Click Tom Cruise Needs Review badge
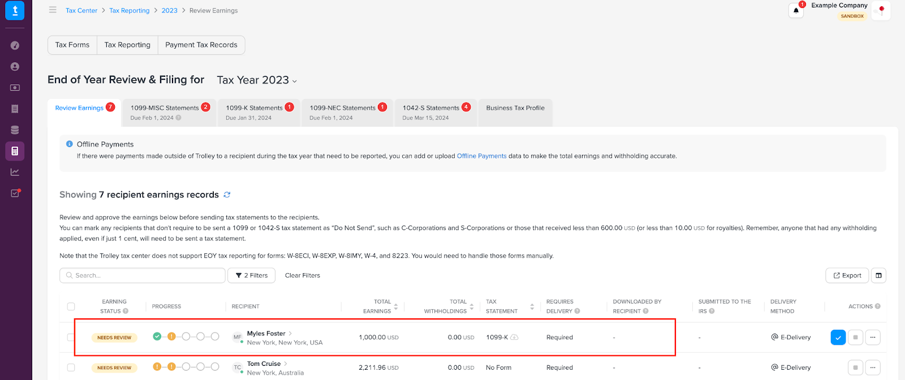The width and height of the screenshot is (905, 380). 114,368
